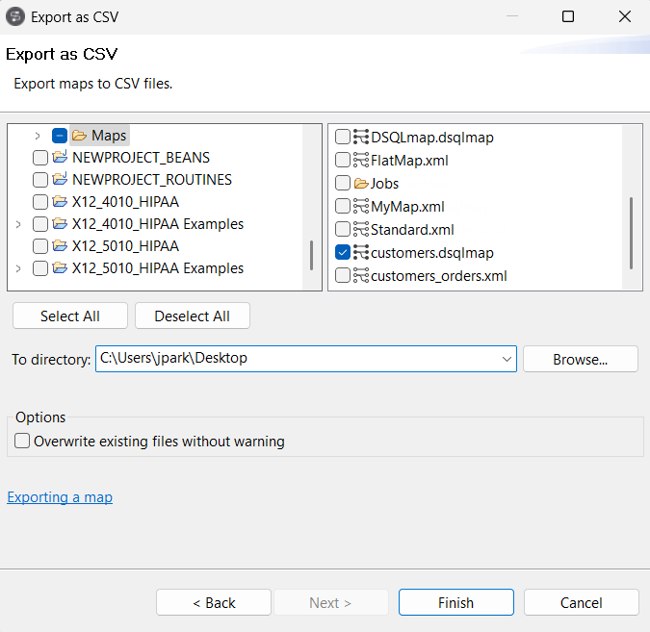Screen dimensions: 650x632
Task: Click the map icon next to Standard.xml
Action: tap(362, 230)
